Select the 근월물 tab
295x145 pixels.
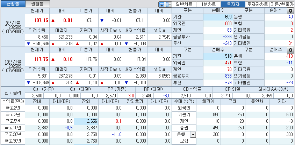pyautogui.click(x=13, y=3)
